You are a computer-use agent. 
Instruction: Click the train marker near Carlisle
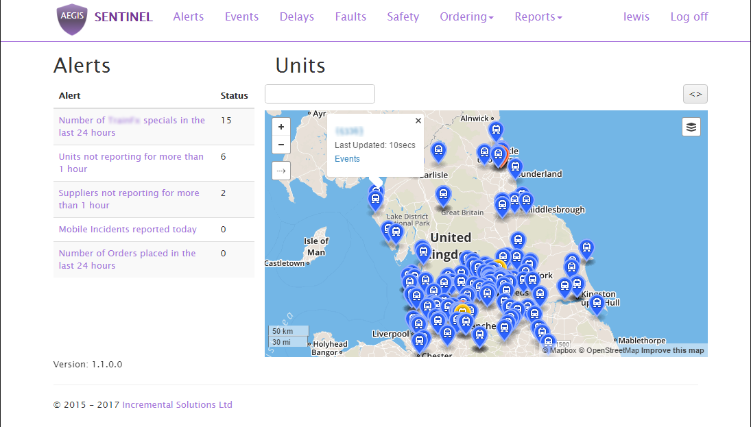pyautogui.click(x=438, y=150)
